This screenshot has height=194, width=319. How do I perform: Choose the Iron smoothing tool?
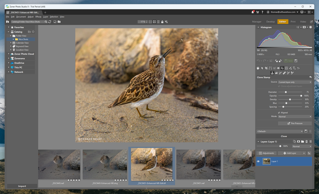(276, 73)
